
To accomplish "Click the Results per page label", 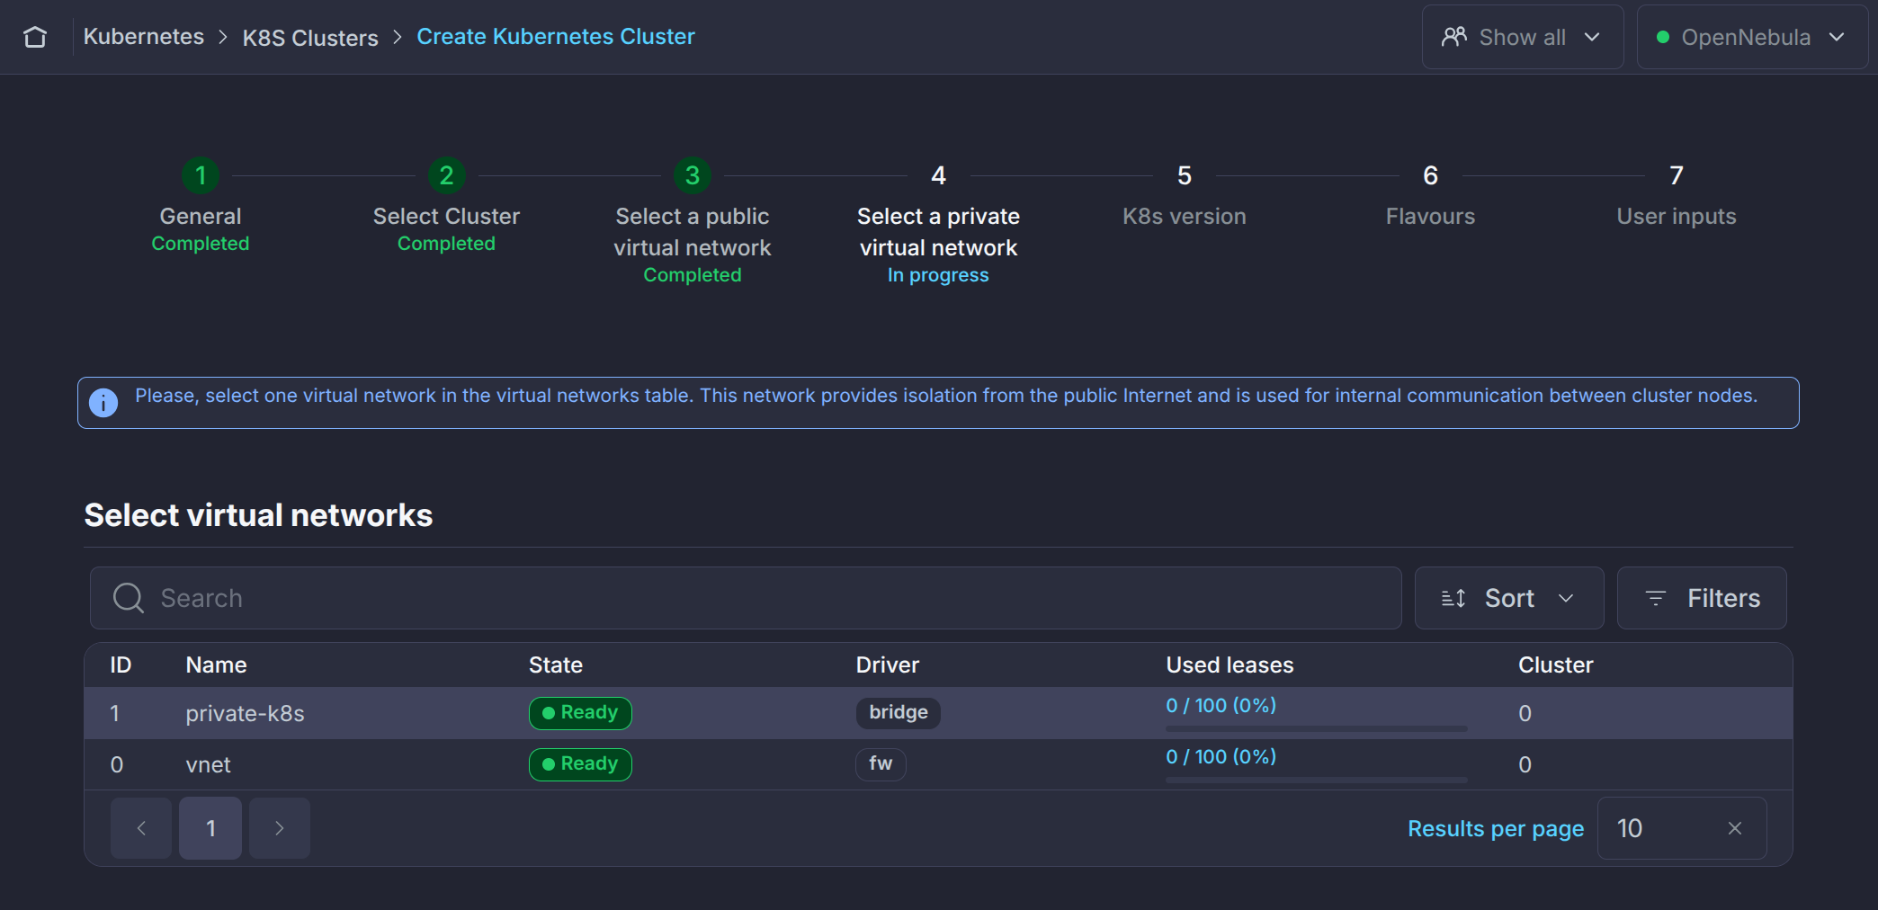I will 1496,828.
